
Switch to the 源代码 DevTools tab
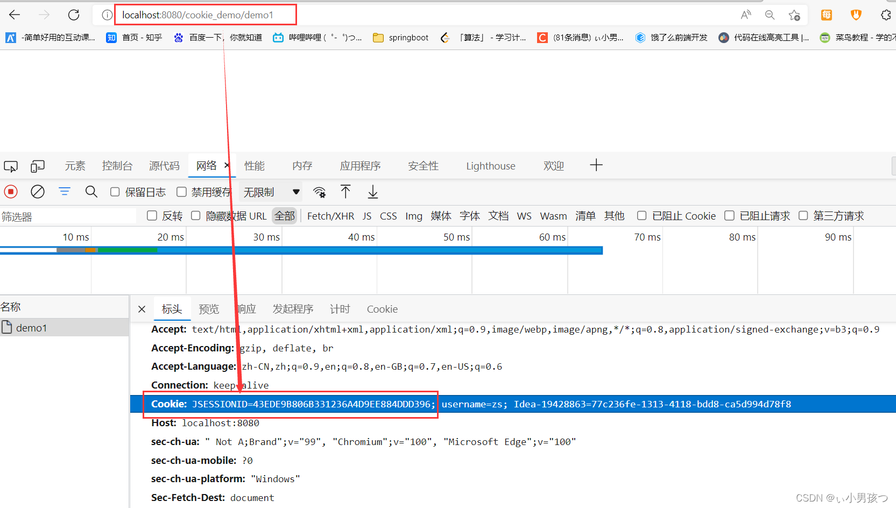point(164,166)
